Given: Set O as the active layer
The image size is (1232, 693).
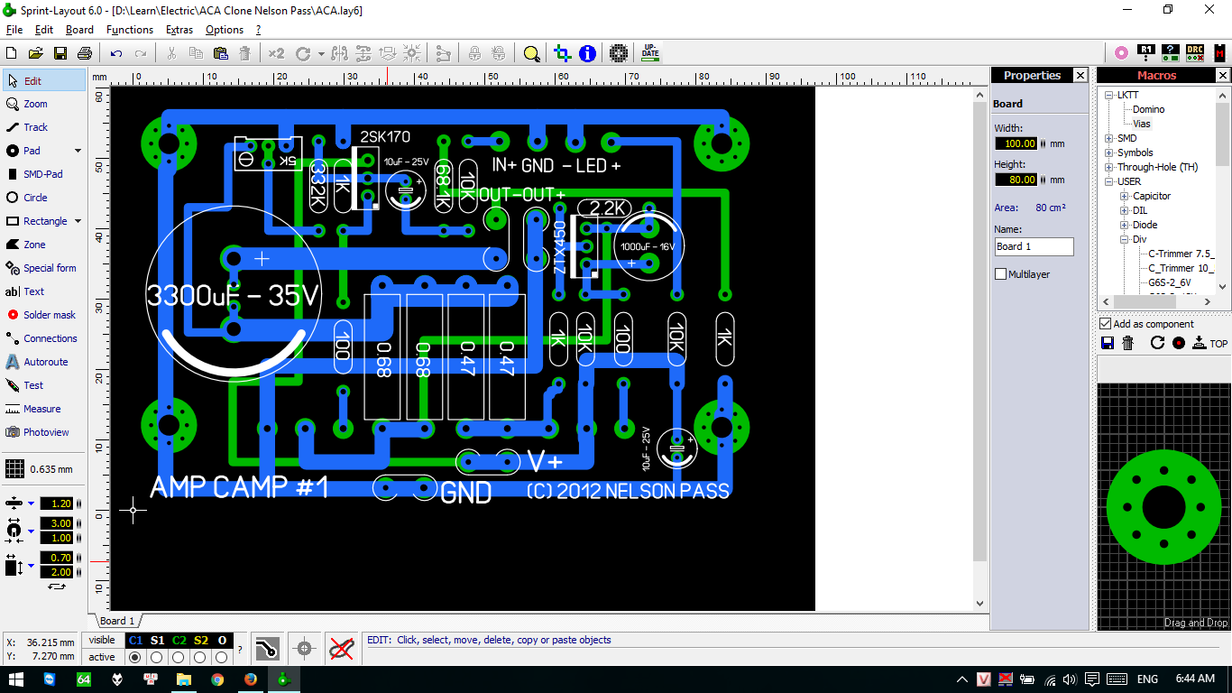Looking at the screenshot, I should pyautogui.click(x=222, y=657).
